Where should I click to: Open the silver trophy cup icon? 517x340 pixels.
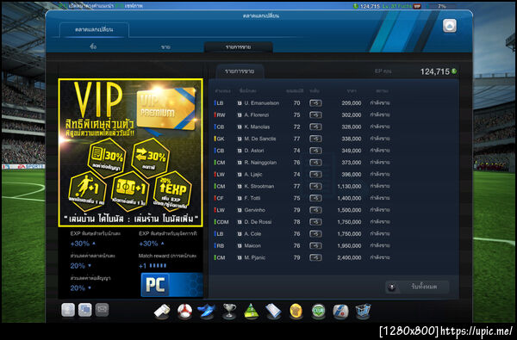[229, 311]
